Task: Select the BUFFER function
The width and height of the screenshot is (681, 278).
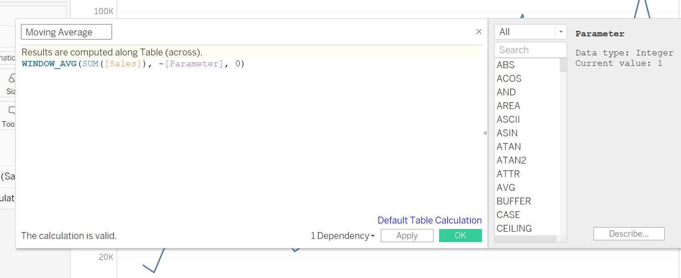Action: (x=514, y=201)
